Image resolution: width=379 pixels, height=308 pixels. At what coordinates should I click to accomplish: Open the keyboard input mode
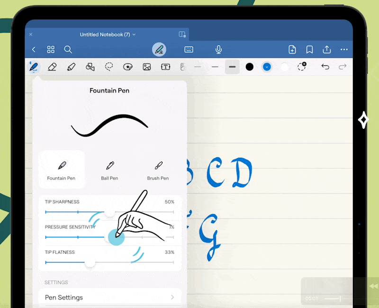point(189,49)
